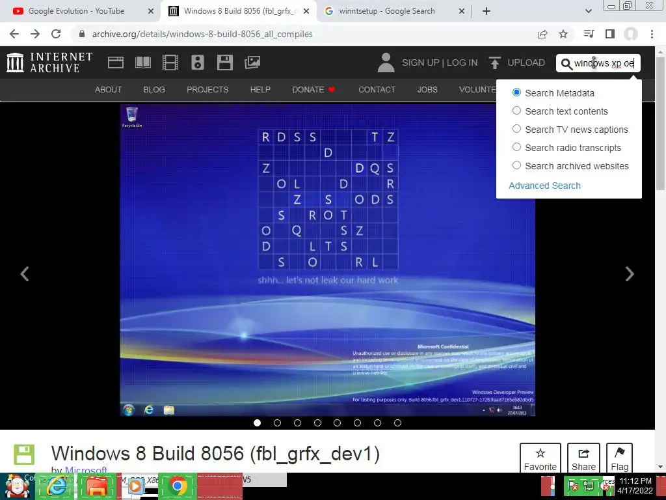View site info lock icon
The height and width of the screenshot is (500, 666).
(x=82, y=34)
